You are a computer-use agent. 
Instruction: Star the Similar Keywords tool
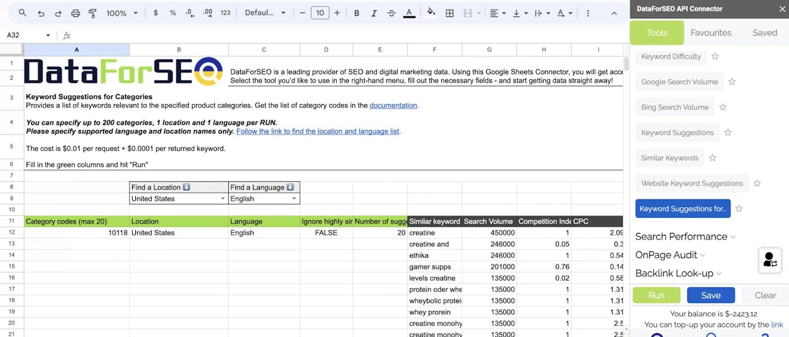(x=713, y=158)
